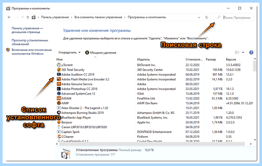Sort by the Издатель column header
Screen dimensions: 262x166
[143, 60]
